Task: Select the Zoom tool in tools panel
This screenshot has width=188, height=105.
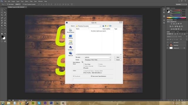Action: pos(5,34)
